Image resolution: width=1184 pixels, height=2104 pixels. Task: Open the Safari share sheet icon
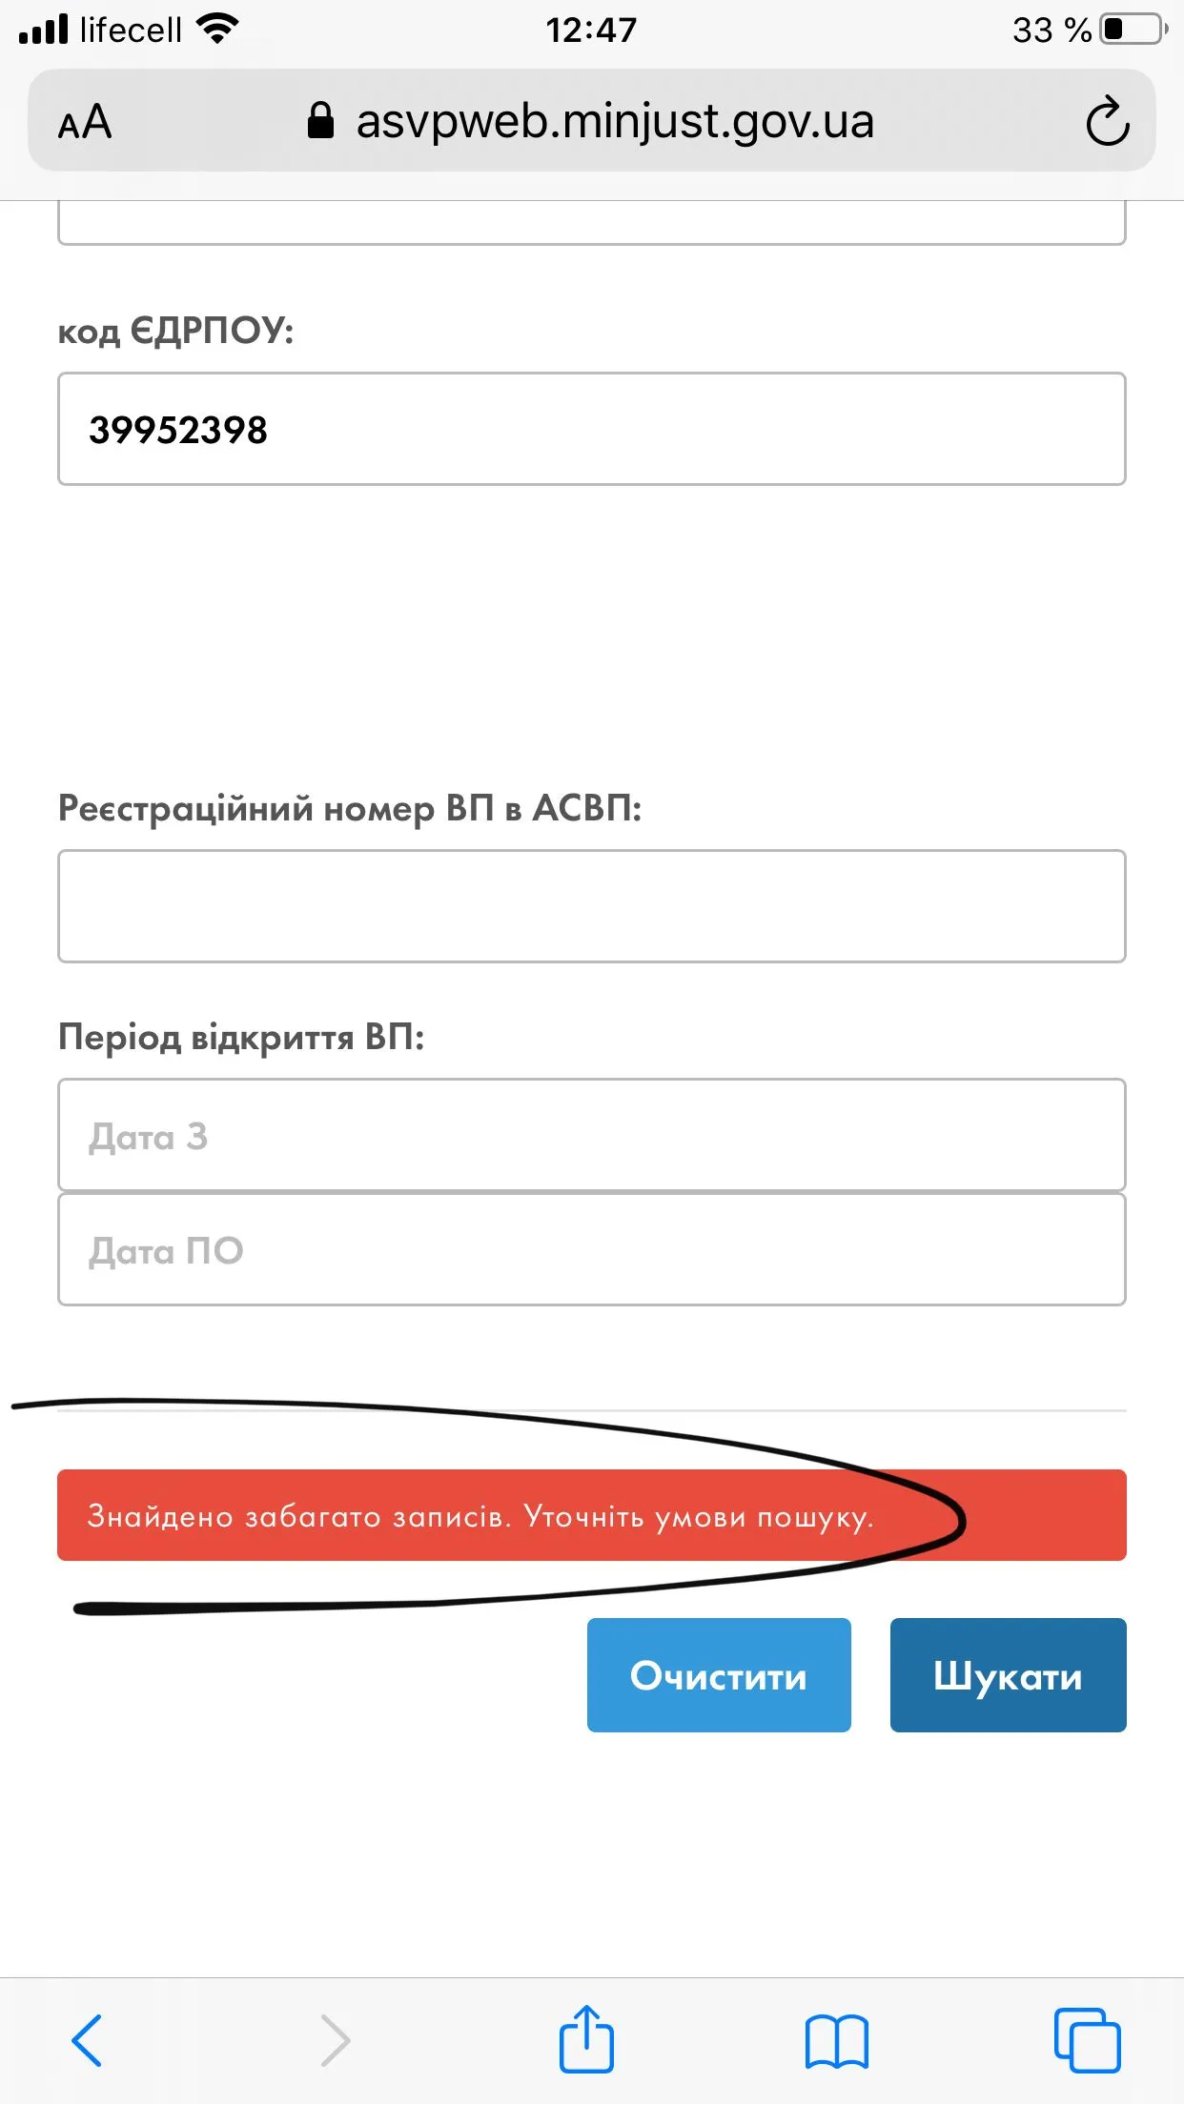pos(586,2039)
